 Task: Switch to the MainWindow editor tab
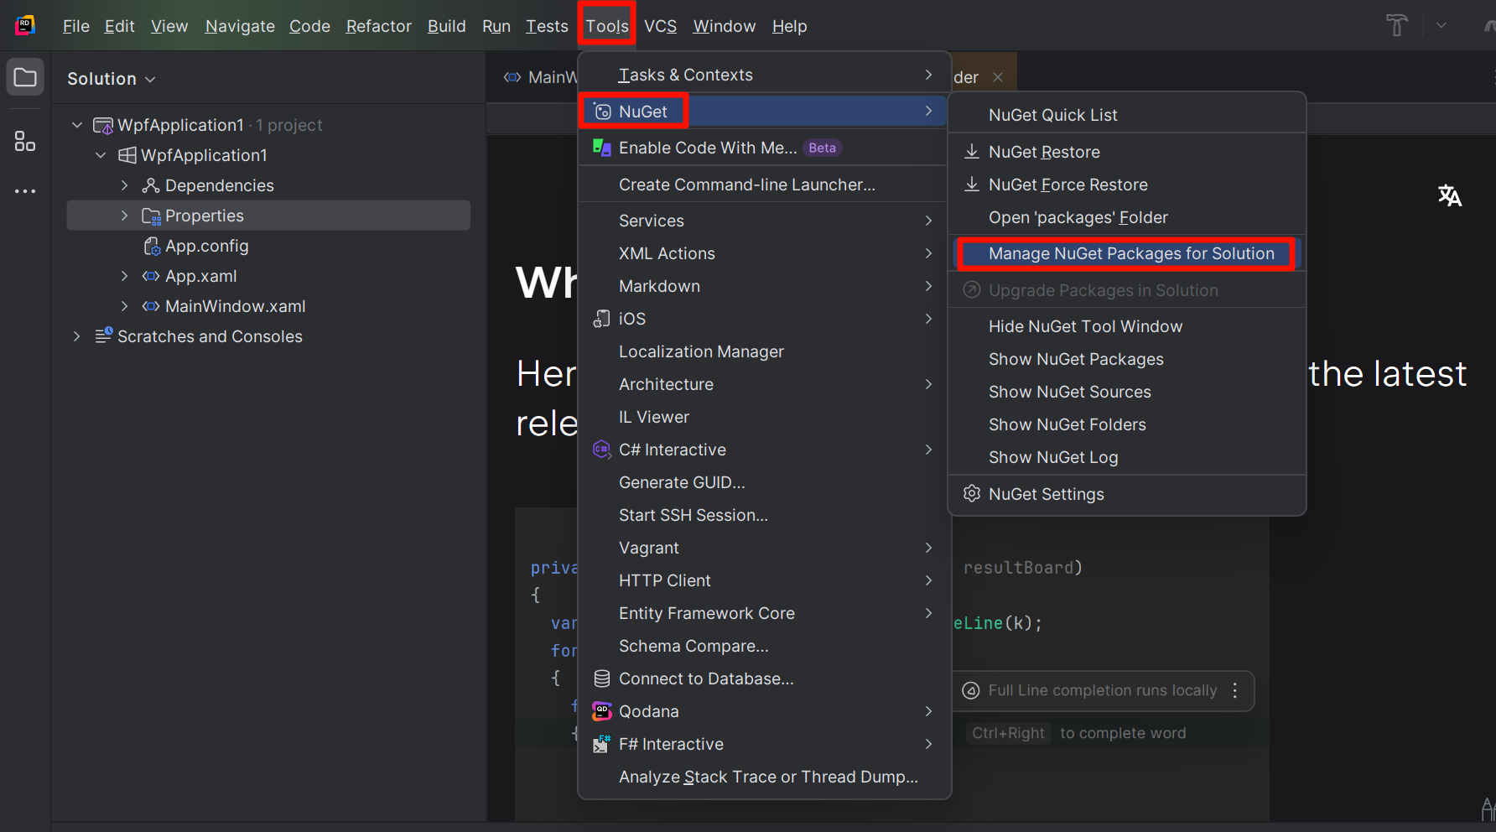pyautogui.click(x=541, y=77)
